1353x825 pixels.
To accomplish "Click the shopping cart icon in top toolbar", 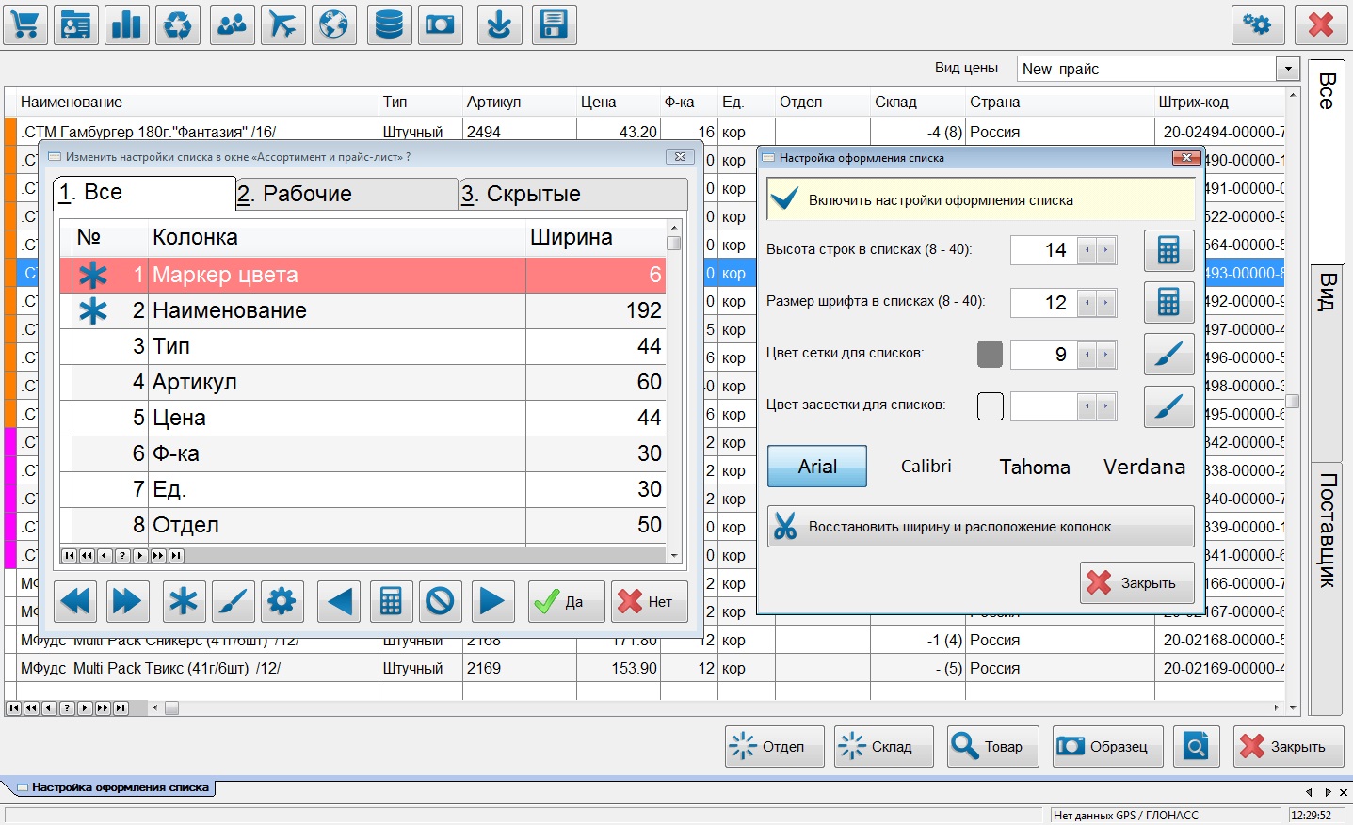I will (x=25, y=24).
